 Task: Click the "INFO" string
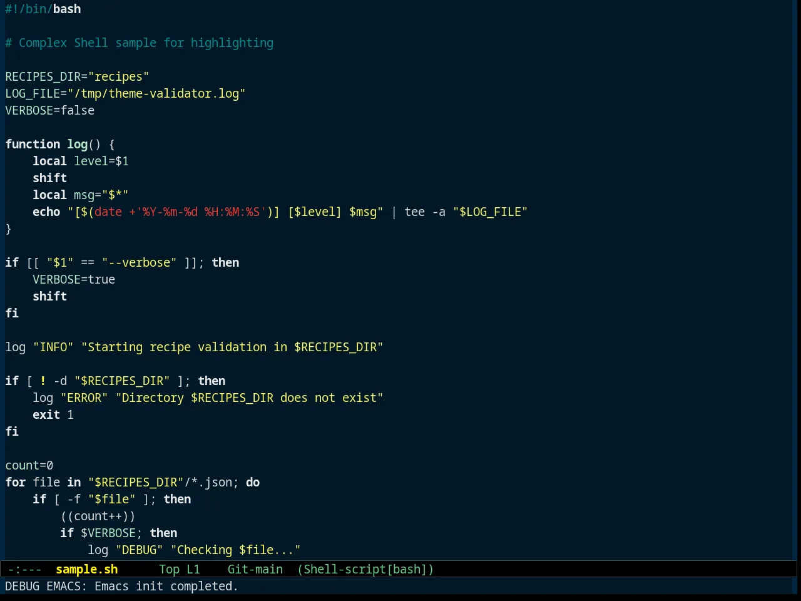[53, 347]
